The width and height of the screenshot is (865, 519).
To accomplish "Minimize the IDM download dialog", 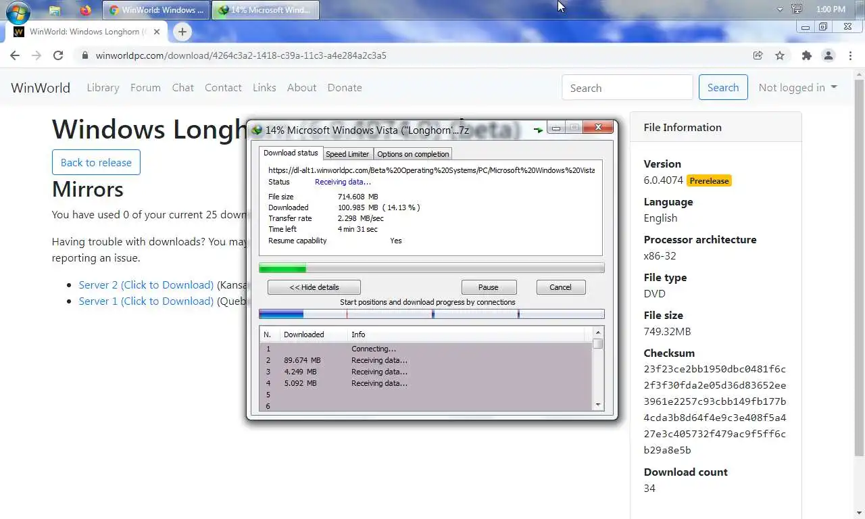I will coord(555,128).
